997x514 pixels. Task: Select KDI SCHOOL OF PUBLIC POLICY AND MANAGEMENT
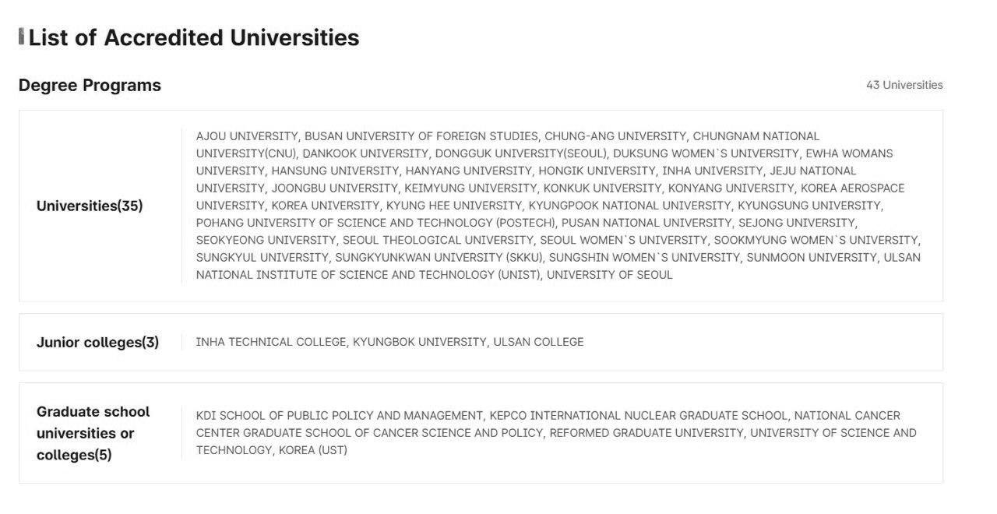tap(339, 416)
